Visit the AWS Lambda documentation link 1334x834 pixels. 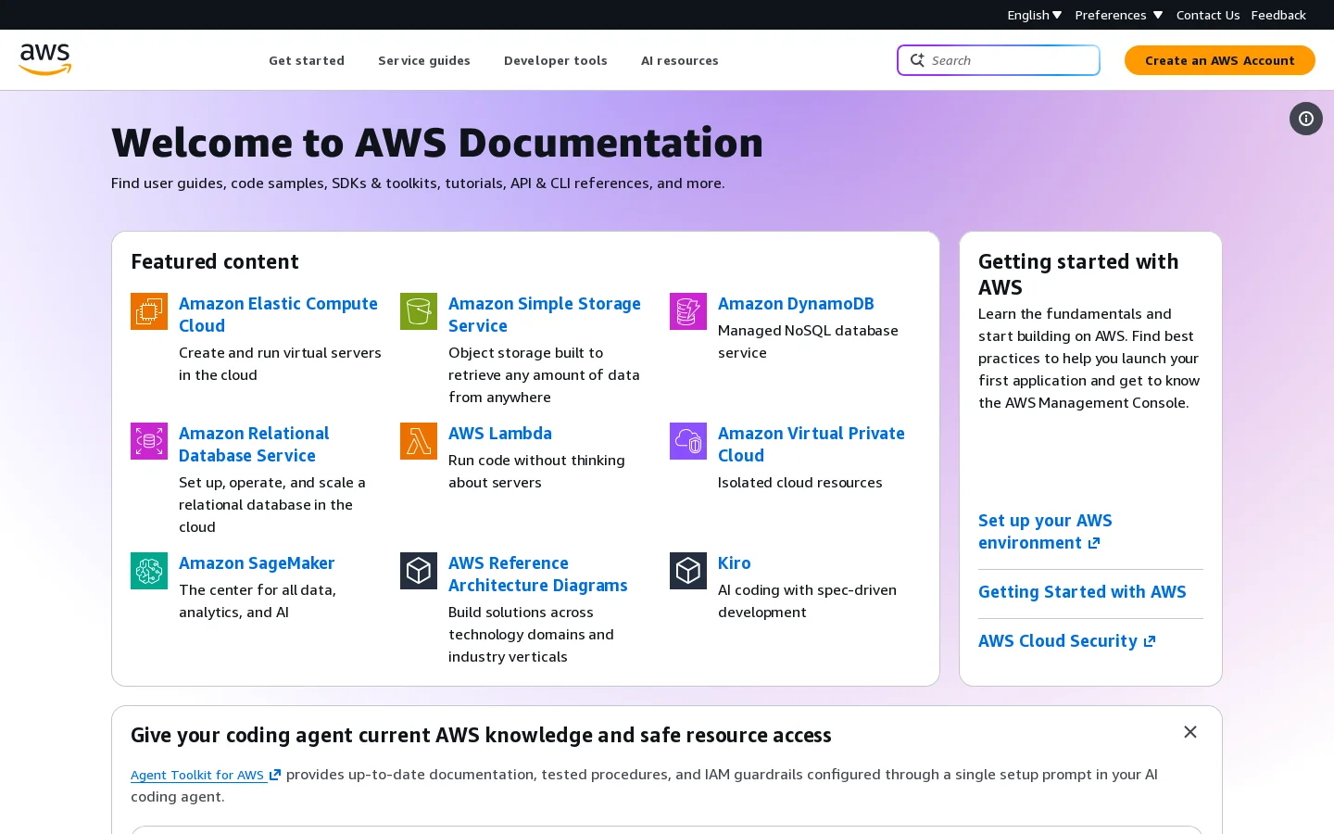click(500, 434)
